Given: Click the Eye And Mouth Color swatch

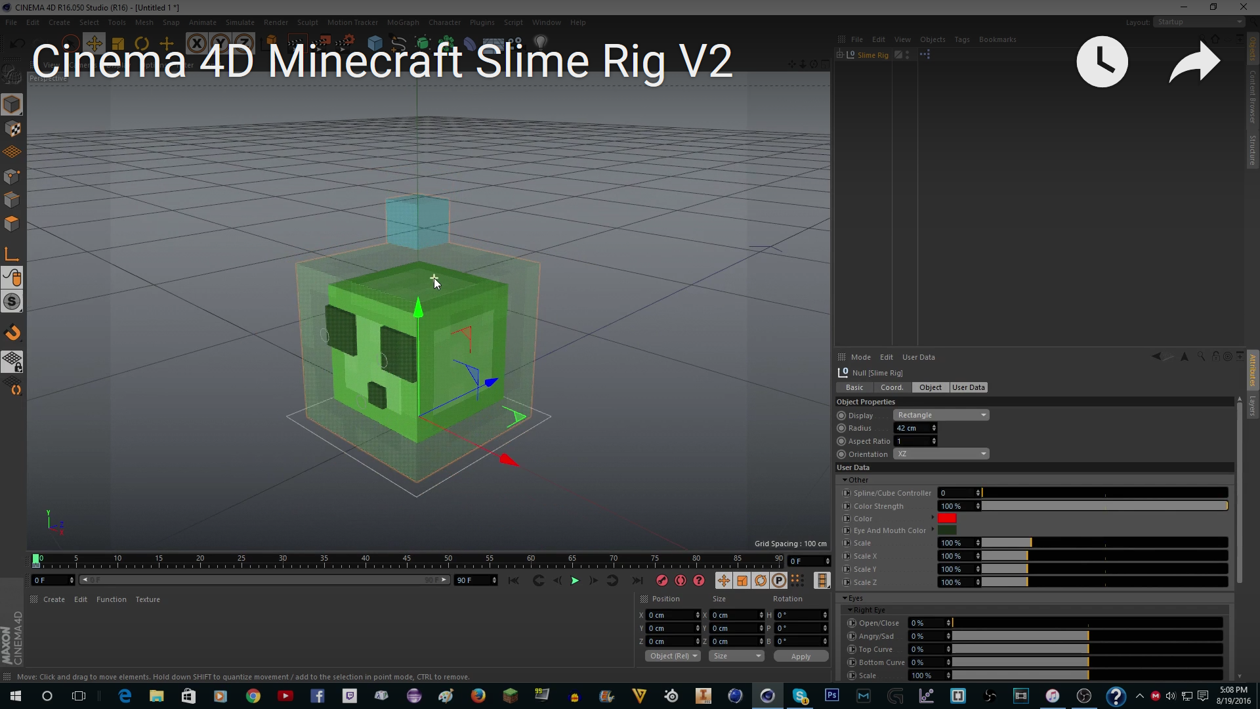Looking at the screenshot, I should click(x=947, y=530).
